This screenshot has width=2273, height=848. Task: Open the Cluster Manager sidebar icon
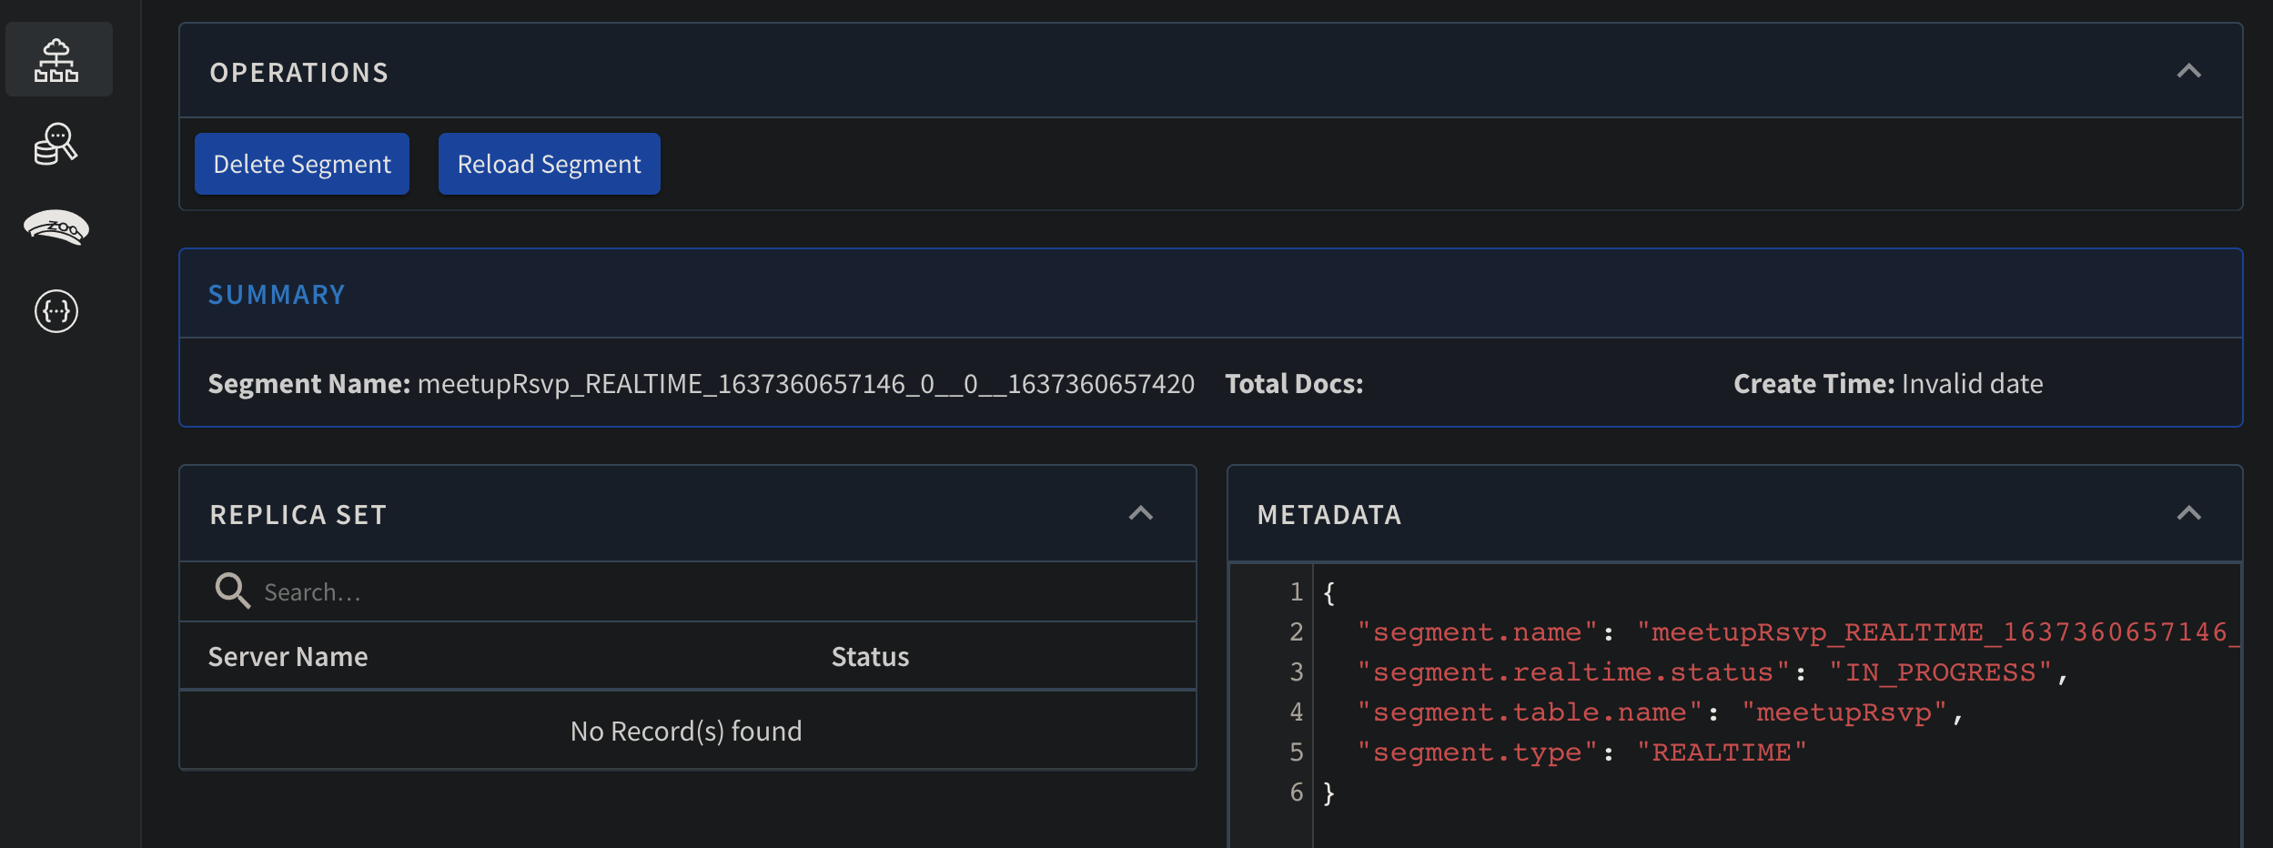click(x=56, y=60)
